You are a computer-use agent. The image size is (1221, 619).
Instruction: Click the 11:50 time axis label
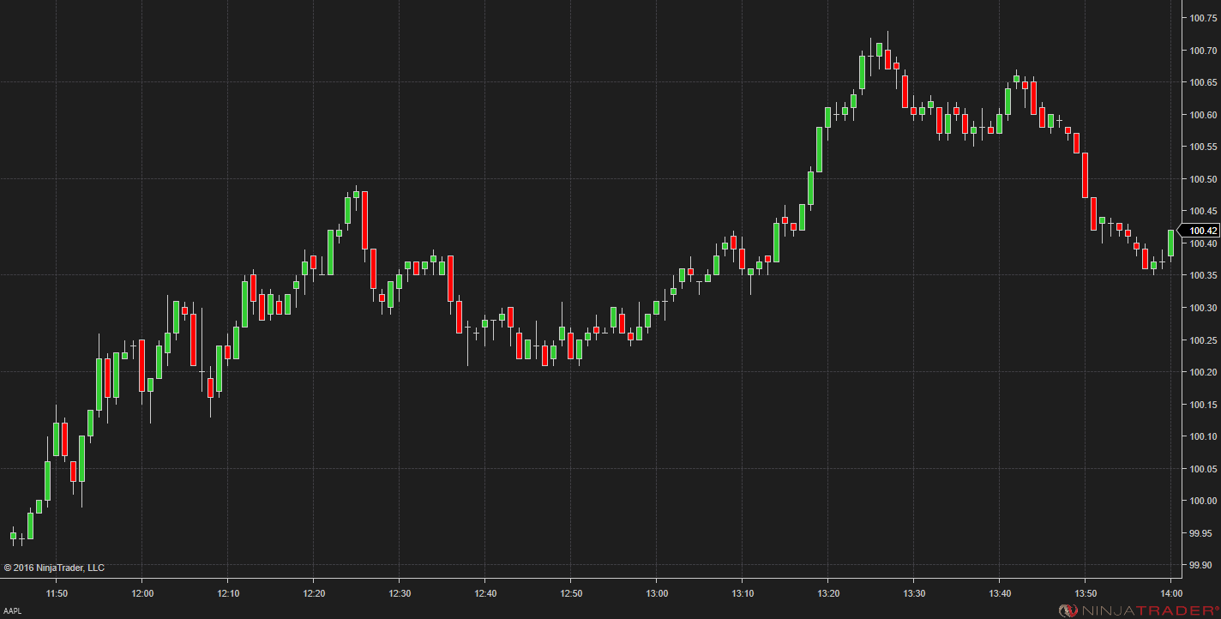(x=57, y=593)
